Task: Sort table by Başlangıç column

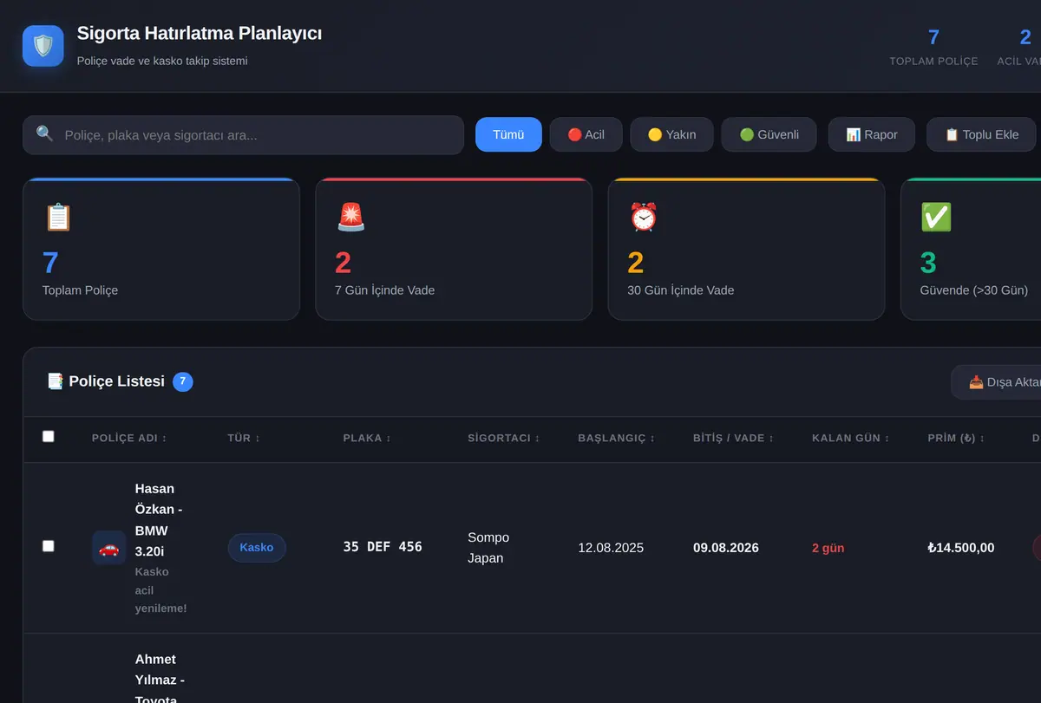Action: [617, 439]
